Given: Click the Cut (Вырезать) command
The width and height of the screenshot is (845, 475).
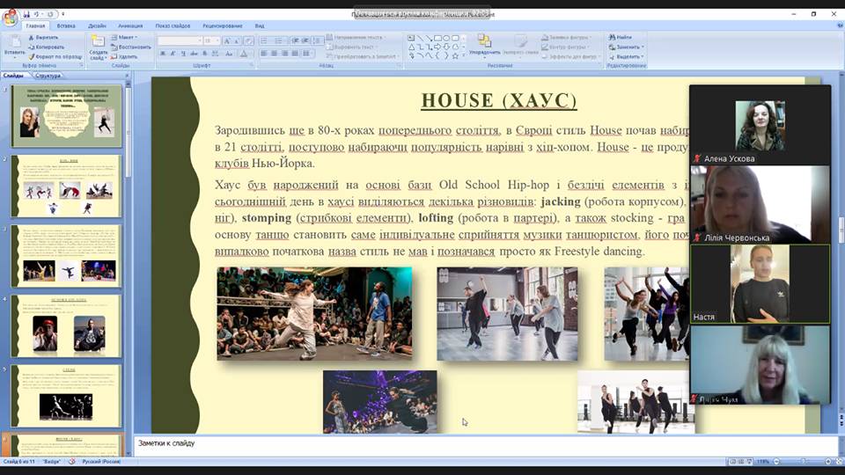Looking at the screenshot, I should coord(46,37).
